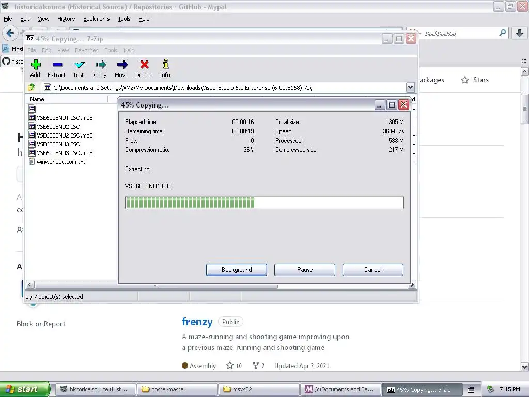Pause the extraction

305,270
